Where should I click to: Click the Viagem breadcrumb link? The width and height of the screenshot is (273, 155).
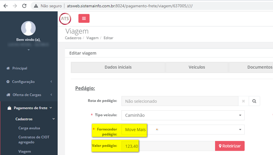[x=92, y=38]
